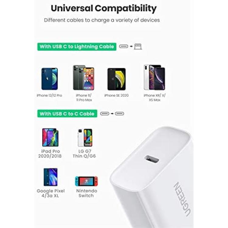Click the iPhone SE 2020 image
This screenshot has height=228, width=228.
coord(116,79)
